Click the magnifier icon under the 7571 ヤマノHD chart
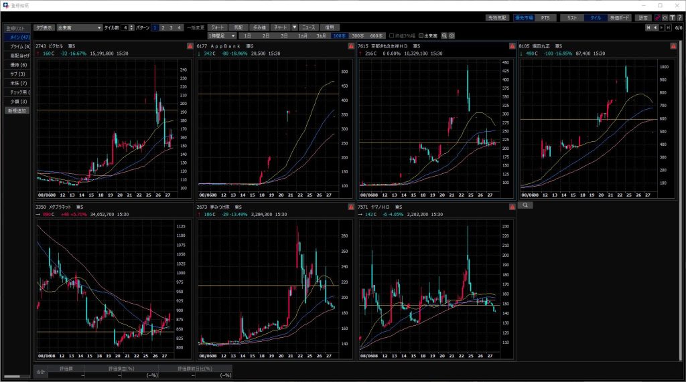The height and width of the screenshot is (382, 686). [x=526, y=205]
